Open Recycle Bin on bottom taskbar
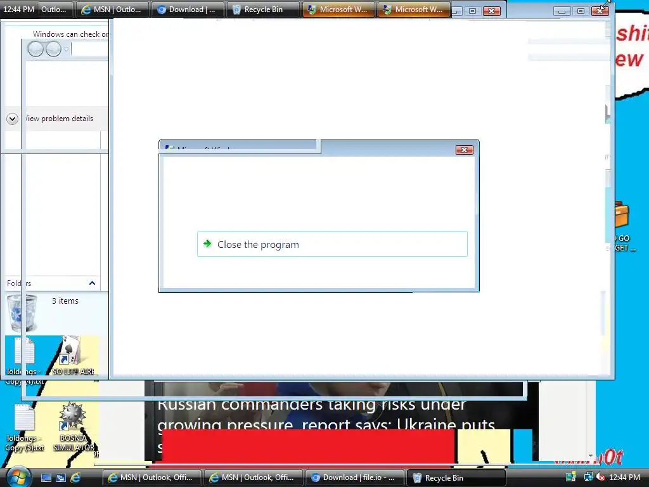This screenshot has height=487, width=649. [456, 477]
